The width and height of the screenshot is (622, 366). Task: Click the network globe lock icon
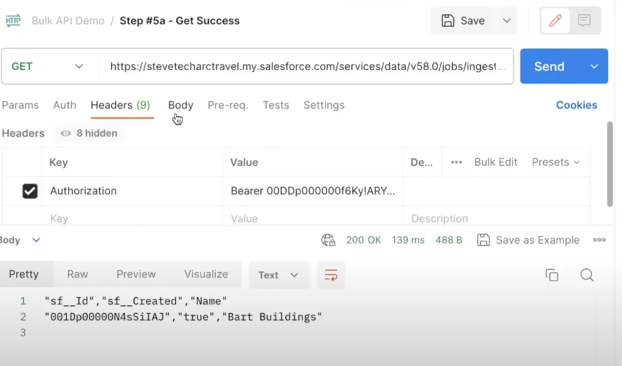coord(328,240)
